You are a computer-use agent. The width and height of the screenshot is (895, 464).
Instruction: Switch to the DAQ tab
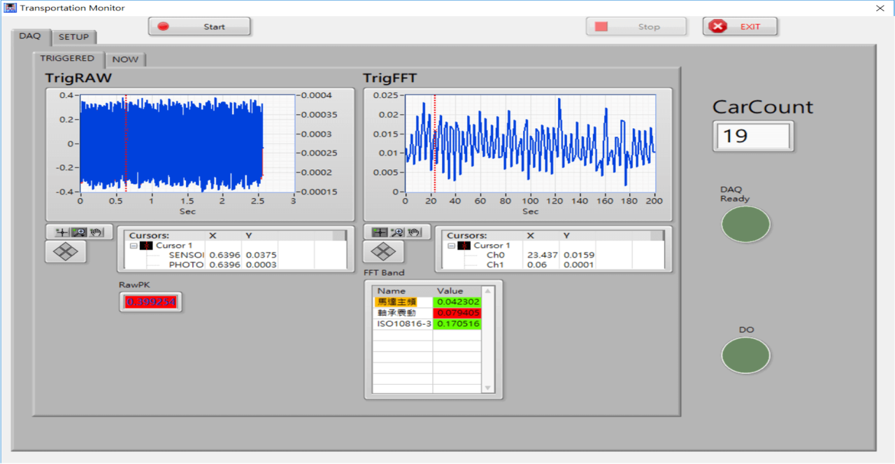[x=30, y=36]
